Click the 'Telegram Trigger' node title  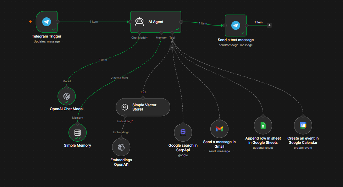(46, 36)
